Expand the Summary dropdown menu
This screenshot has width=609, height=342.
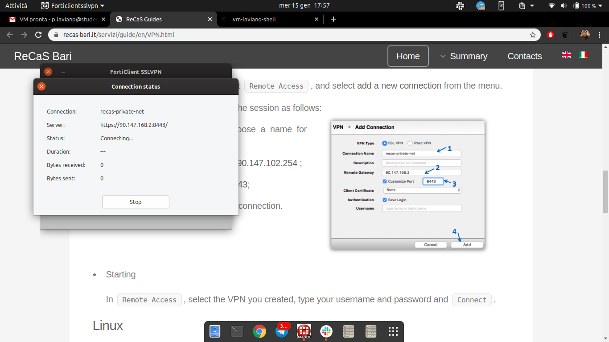[x=464, y=56]
